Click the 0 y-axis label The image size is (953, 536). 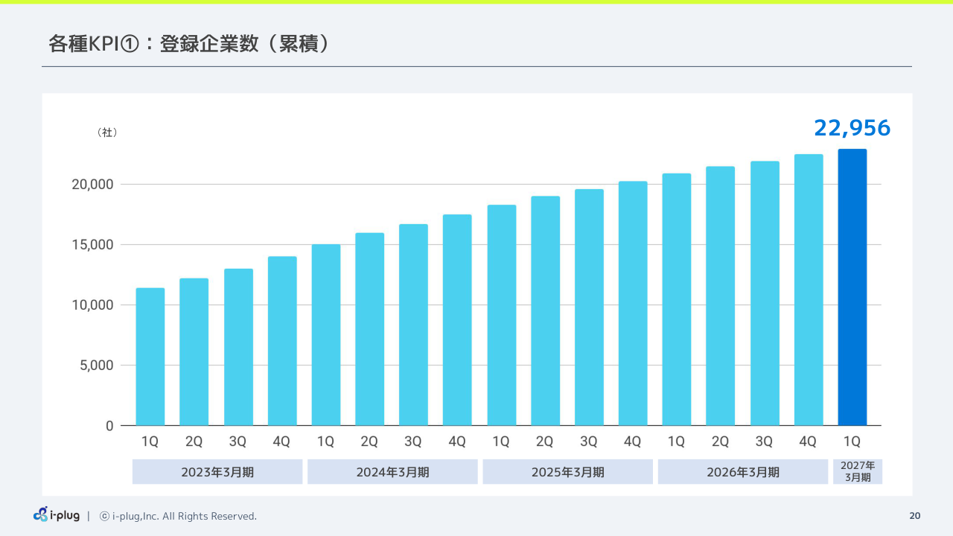pos(109,426)
